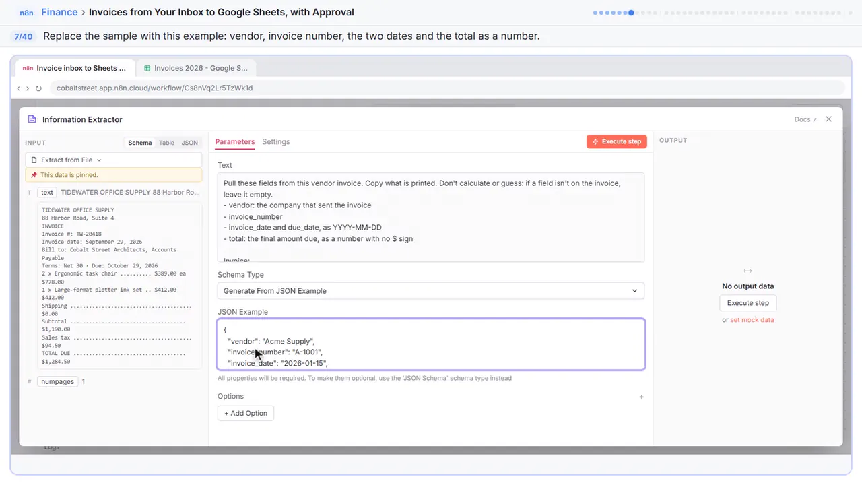Click Execute step in the output panel
The width and height of the screenshot is (862, 485).
tap(748, 303)
